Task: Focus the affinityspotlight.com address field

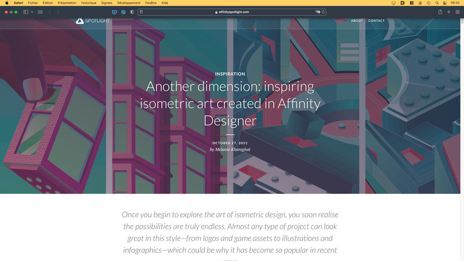Action: coord(232,12)
